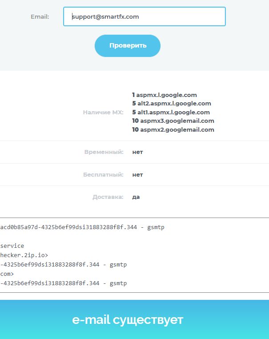Click log line com>
269x339 pixels.
(x=7, y=274)
